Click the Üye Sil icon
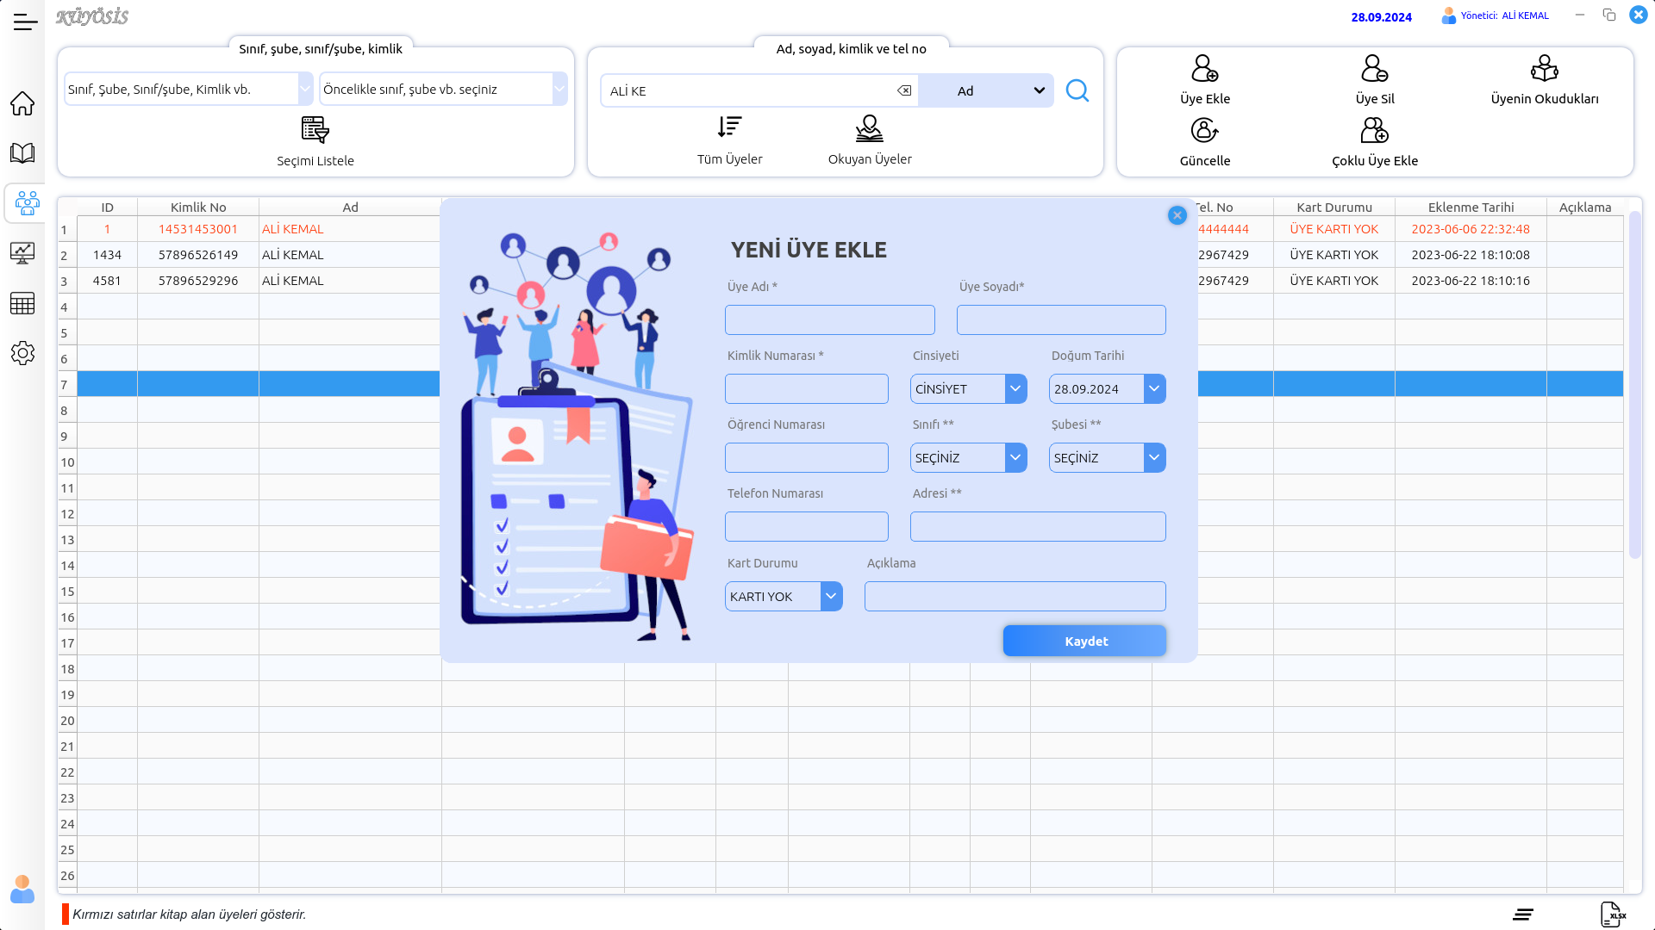 1374,69
